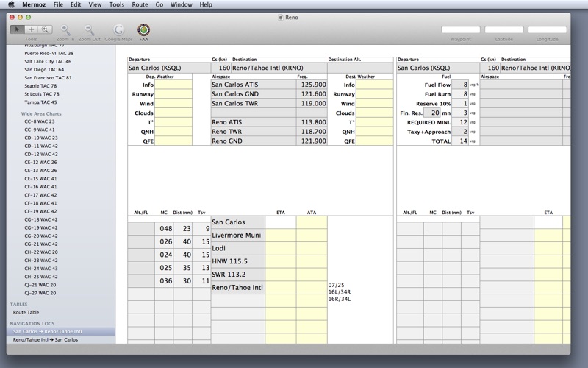Select San Francisco TAC 81 chart

(x=48, y=78)
